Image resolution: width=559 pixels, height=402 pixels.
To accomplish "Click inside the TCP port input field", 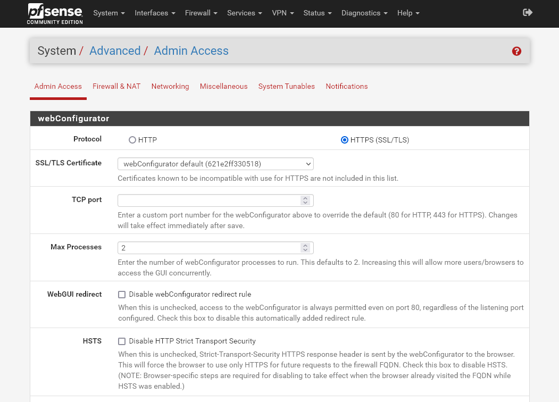I will coord(207,200).
